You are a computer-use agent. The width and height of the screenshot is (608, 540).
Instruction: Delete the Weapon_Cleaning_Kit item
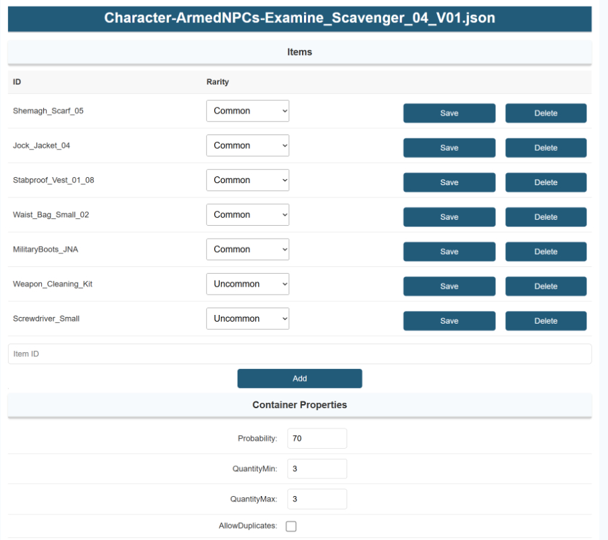point(545,287)
